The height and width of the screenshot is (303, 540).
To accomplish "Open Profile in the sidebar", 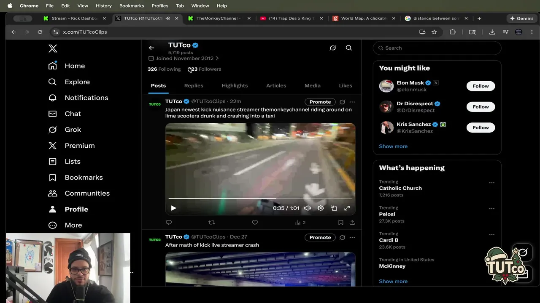I will (68, 209).
